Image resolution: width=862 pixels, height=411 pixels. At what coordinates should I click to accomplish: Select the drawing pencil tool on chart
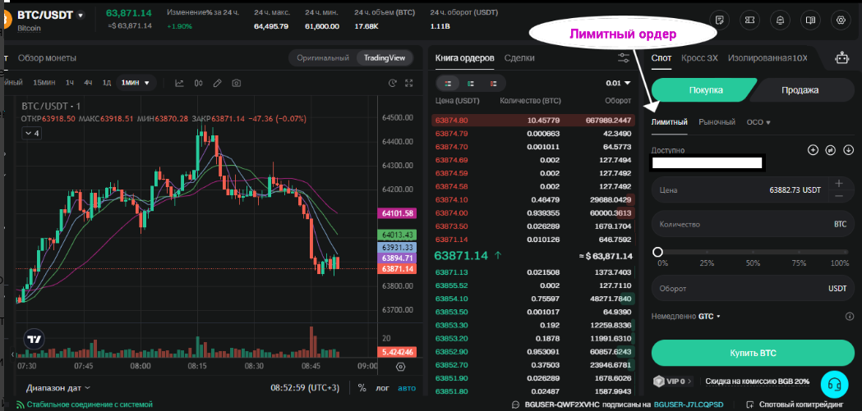[x=217, y=83]
